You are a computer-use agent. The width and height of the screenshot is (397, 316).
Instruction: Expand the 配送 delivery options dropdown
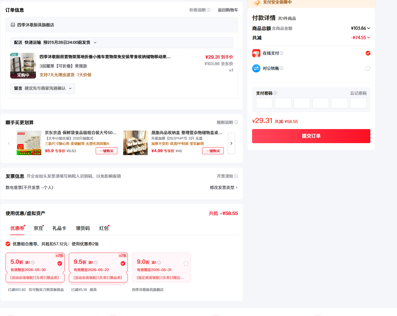[122, 43]
